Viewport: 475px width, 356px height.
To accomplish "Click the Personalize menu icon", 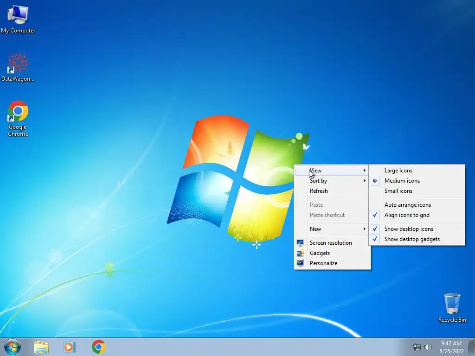I will [x=300, y=263].
